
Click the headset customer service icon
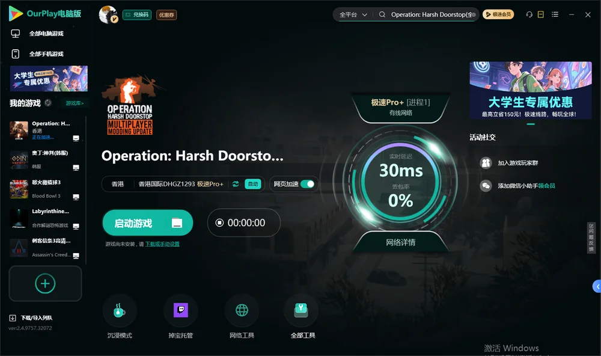point(529,14)
